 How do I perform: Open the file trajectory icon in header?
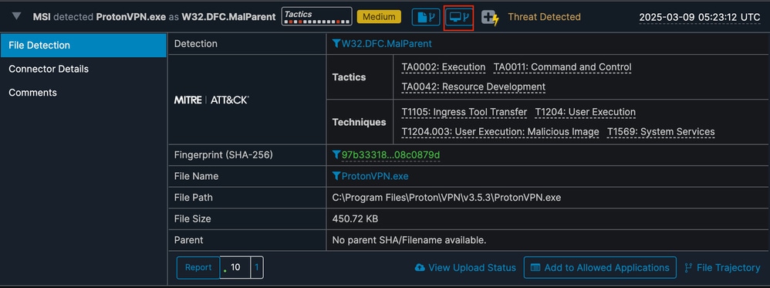pyautogui.click(x=426, y=17)
